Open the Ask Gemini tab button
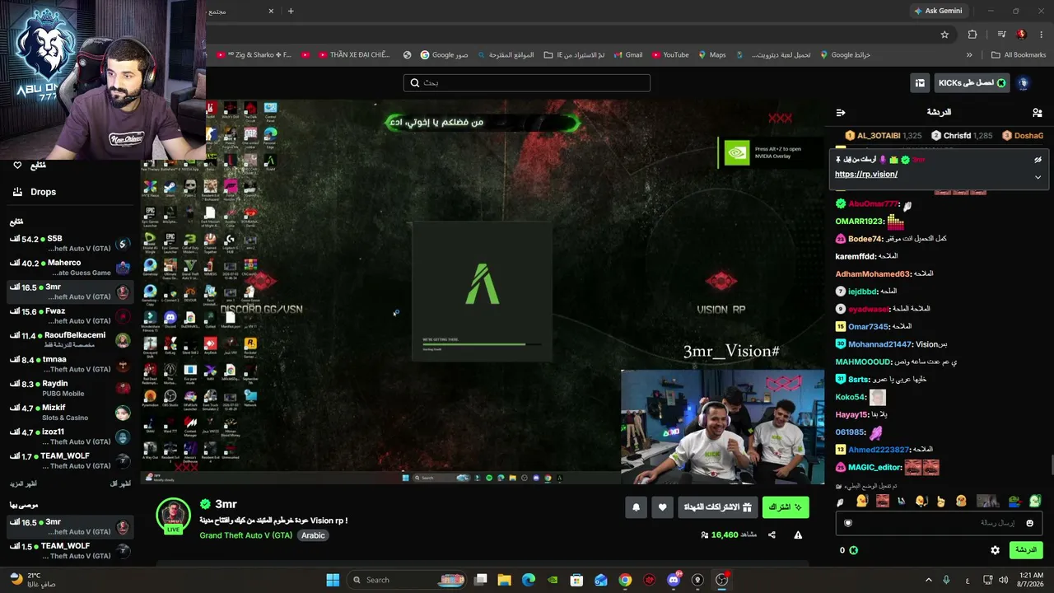This screenshot has width=1054, height=593. click(937, 11)
